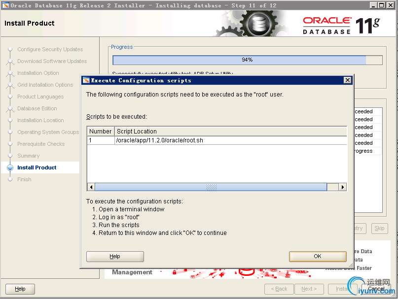
Task: Select Prerequisite Checks step
Action: coord(41,144)
